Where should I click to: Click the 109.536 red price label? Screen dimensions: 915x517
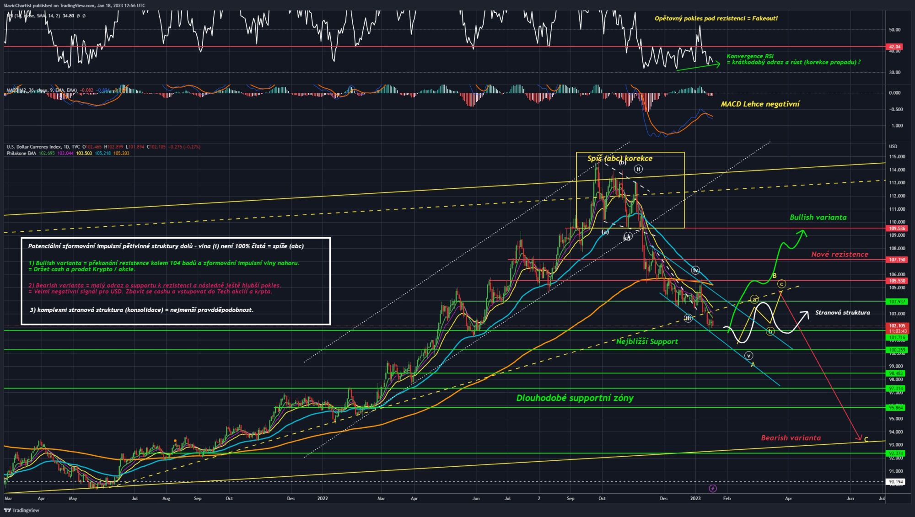coord(897,228)
